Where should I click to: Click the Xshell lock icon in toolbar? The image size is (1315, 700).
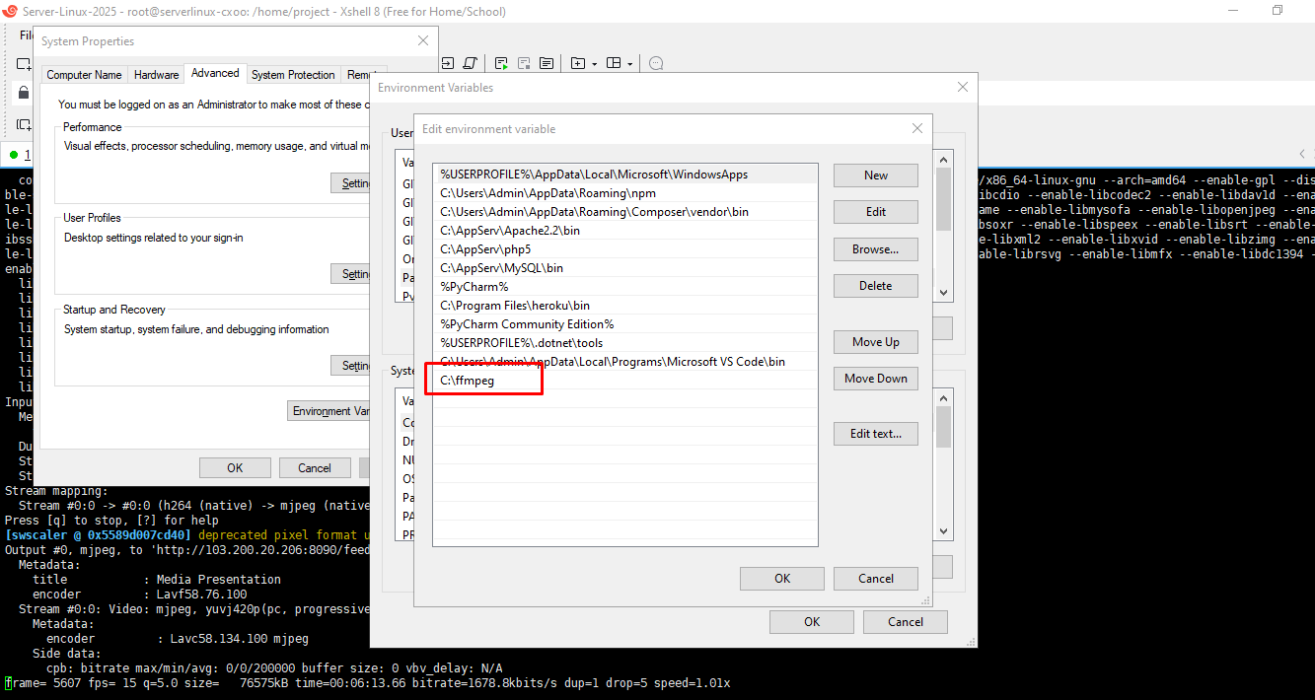(24, 93)
